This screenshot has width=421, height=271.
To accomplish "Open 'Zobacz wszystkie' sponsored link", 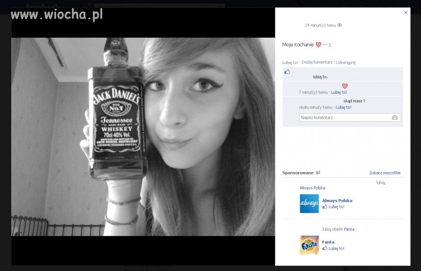I will point(385,173).
